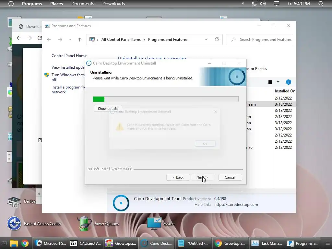This screenshot has height=249, width=332.
Task: Go up one level in Control Panel
Action: pos(80,39)
